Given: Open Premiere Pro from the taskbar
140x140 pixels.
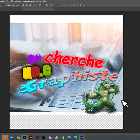Looking at the screenshot, I should pyautogui.click(x=82, y=137).
